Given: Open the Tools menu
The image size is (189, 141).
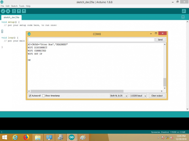Looking at the screenshot, I should click(x=22, y=6).
